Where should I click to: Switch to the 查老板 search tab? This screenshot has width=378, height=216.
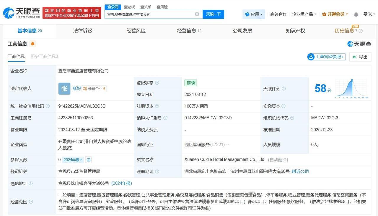point(129,7)
